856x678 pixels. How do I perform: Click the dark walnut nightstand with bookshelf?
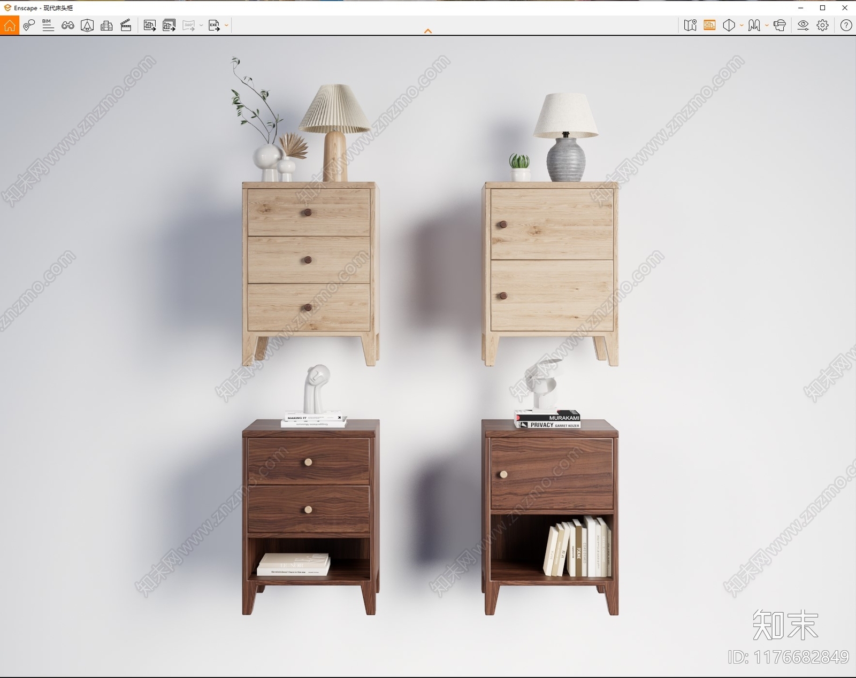coord(550,517)
